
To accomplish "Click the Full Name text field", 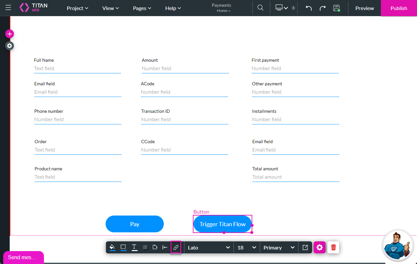I will point(78,69).
